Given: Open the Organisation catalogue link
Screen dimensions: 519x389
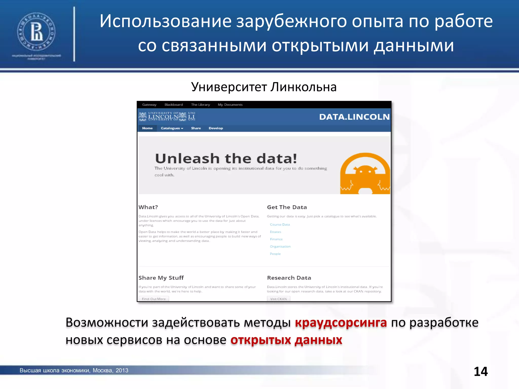Looking at the screenshot, I should pos(280,247).
